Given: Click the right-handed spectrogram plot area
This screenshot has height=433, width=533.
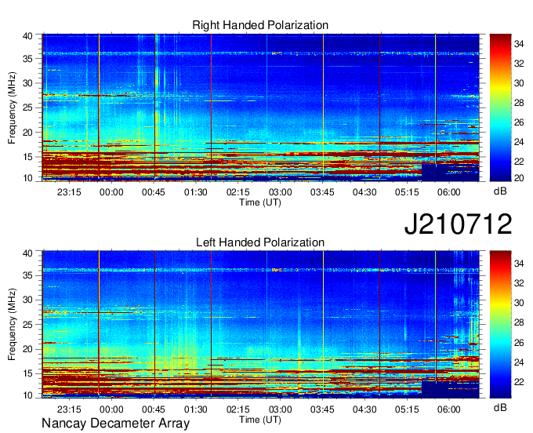Looking at the screenshot, I should pos(261,107).
